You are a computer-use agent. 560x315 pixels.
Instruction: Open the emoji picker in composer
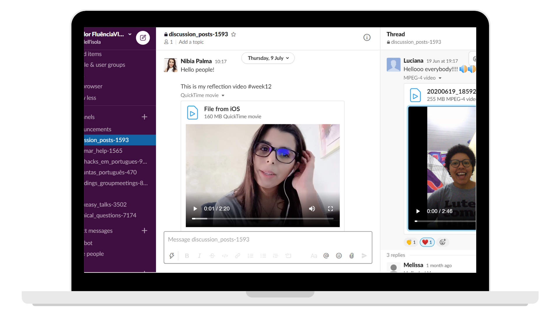coord(339,256)
